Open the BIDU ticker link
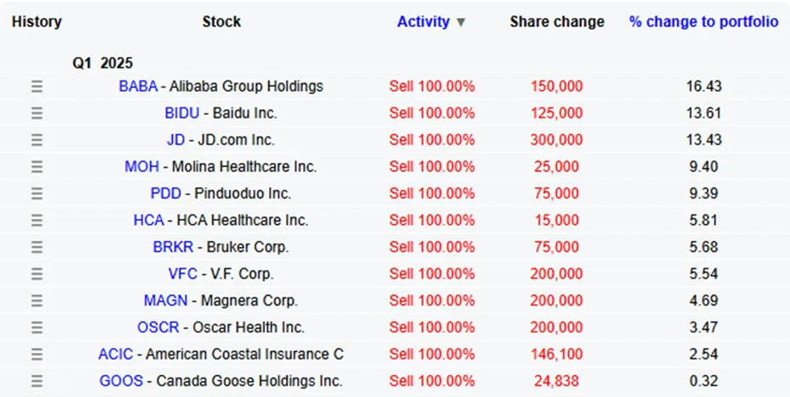The width and height of the screenshot is (790, 397). pos(182,114)
